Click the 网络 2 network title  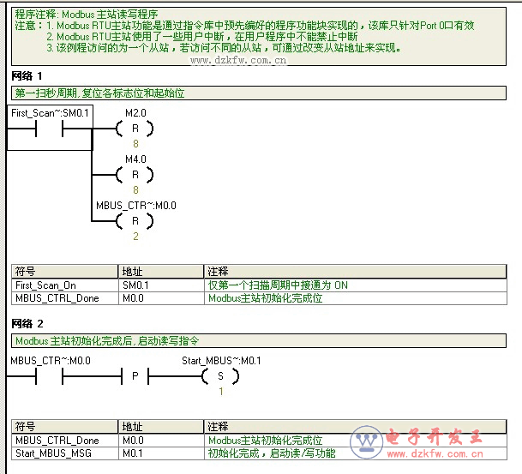[27, 324]
